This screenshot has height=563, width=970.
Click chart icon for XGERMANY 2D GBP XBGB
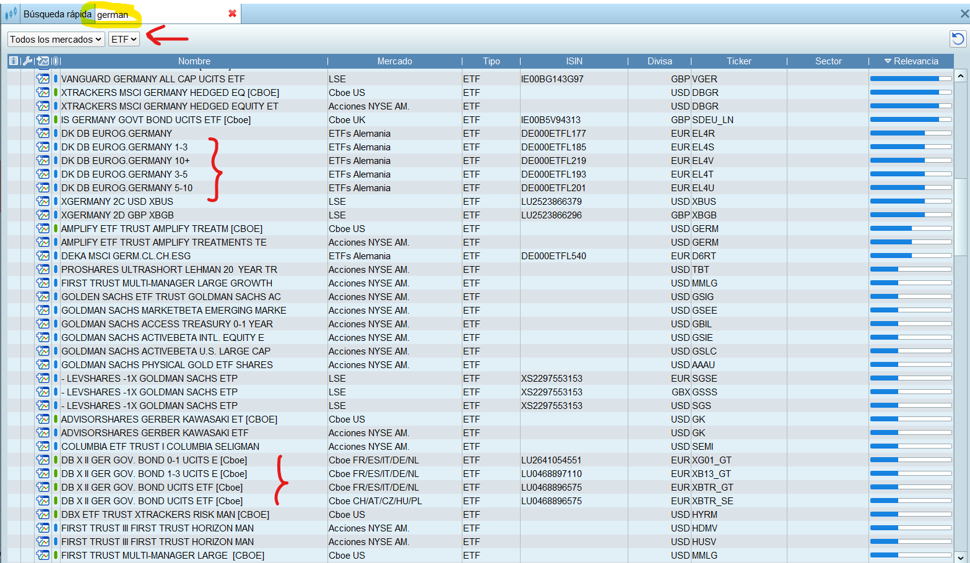pyautogui.click(x=43, y=215)
